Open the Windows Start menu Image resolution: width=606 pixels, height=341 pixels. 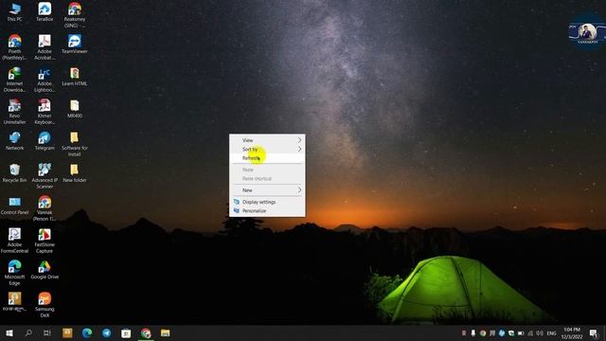click(x=9, y=332)
